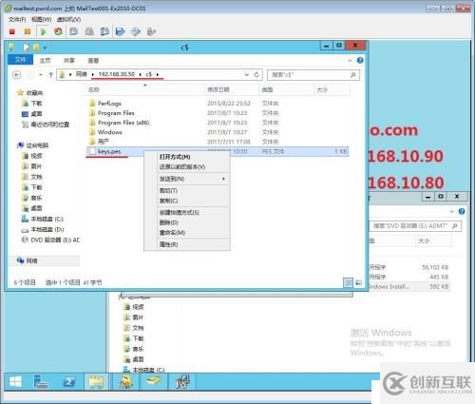This screenshot has height=404, width=475.
Task: Expand the ribbon with the chevron
Action: [x=350, y=60]
